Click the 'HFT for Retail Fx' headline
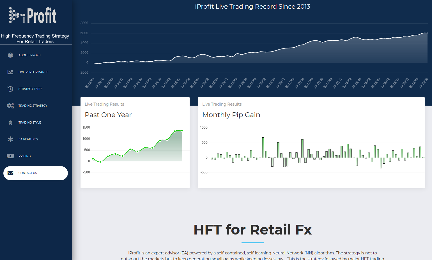The width and height of the screenshot is (432, 260). click(x=252, y=230)
